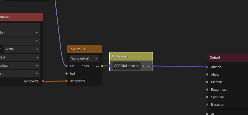Click the lod input port on Texture2D

click(66, 74)
